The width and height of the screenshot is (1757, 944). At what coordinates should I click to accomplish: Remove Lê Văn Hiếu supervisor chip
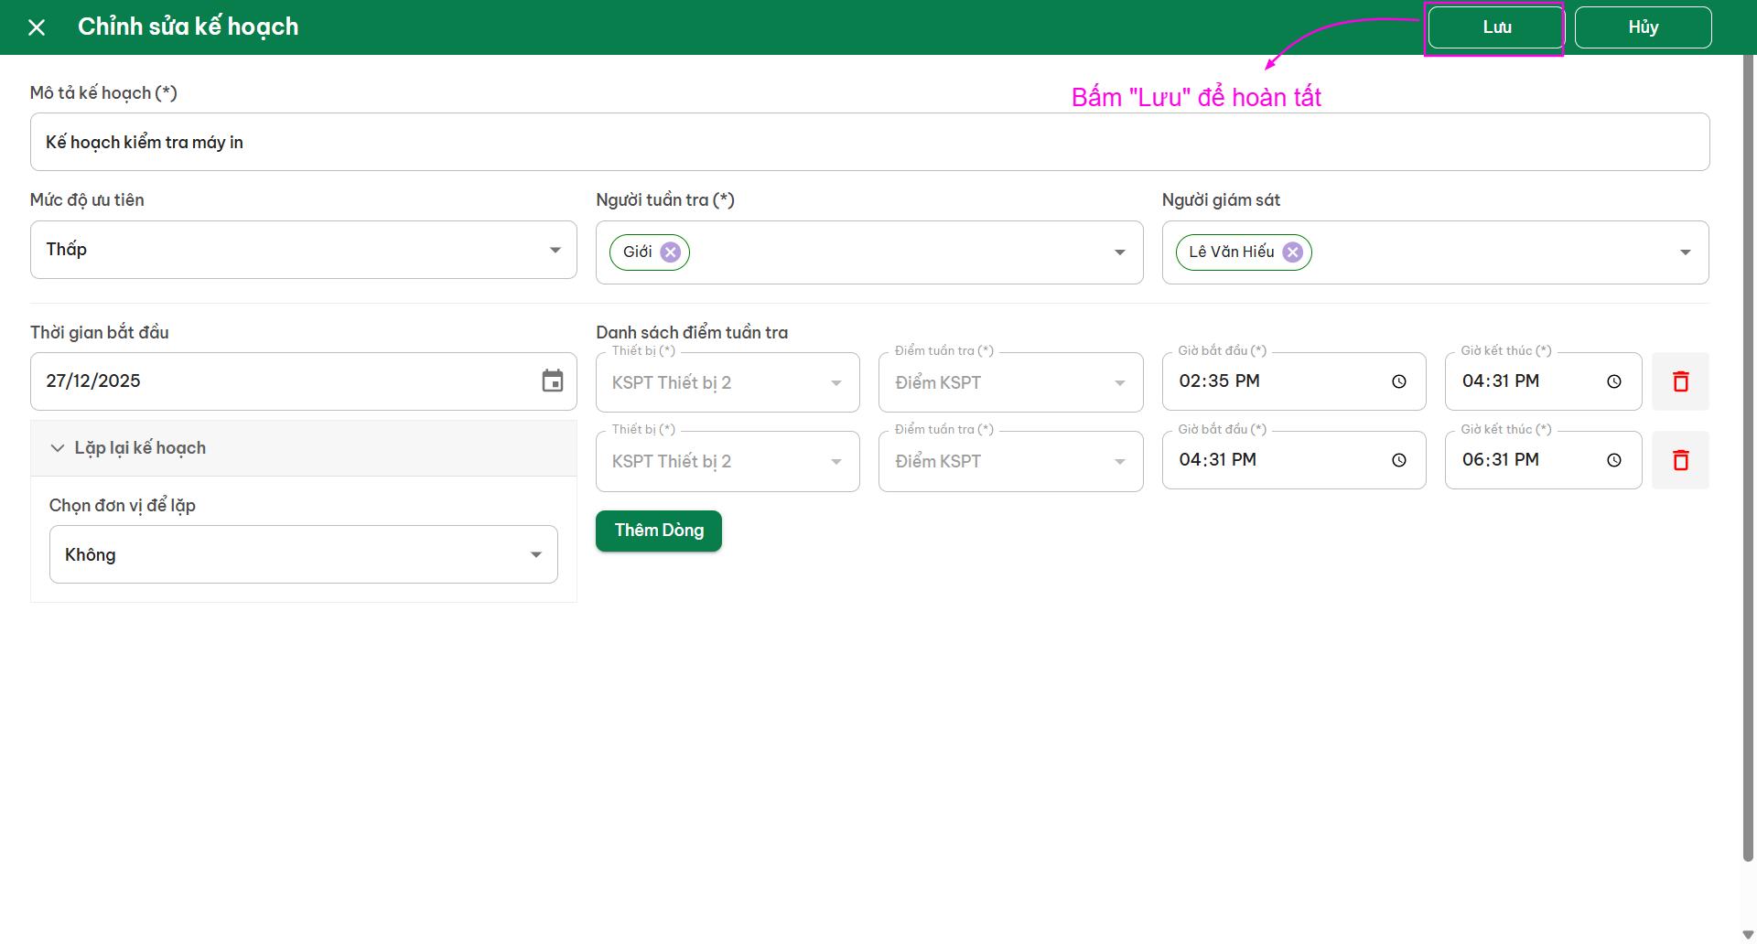[x=1292, y=252]
